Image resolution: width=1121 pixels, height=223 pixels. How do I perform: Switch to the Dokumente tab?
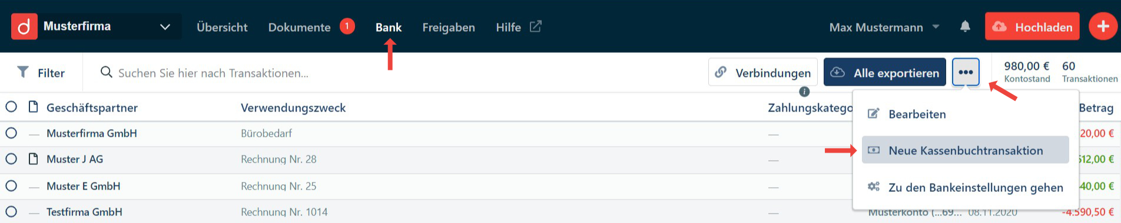tap(299, 27)
